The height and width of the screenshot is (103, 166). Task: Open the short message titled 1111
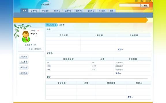tap(49, 66)
